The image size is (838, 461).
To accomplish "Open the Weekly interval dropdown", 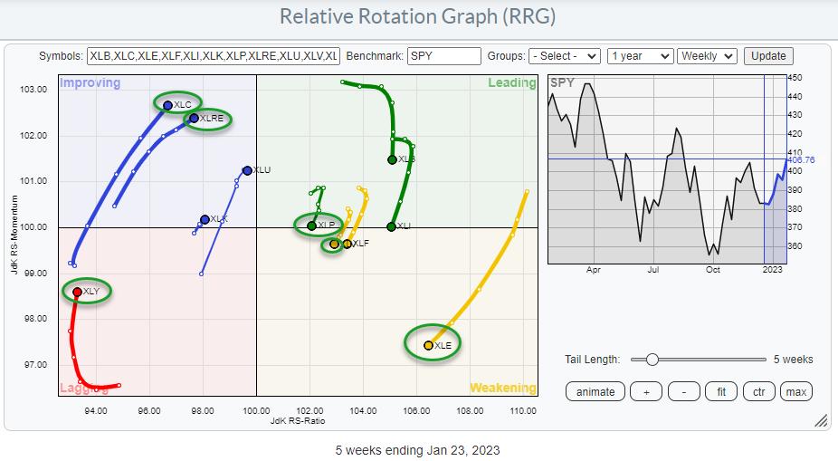I will tap(708, 56).
